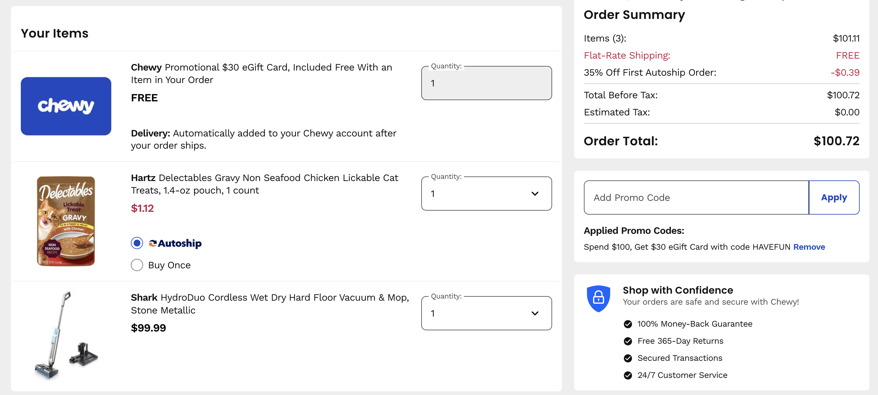Click the Quantity dropdown chevron for Shark vacuum
Viewport: 878px width, 395px height.
[x=535, y=313]
